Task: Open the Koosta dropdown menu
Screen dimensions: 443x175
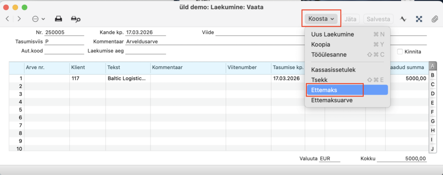Action: (322, 19)
